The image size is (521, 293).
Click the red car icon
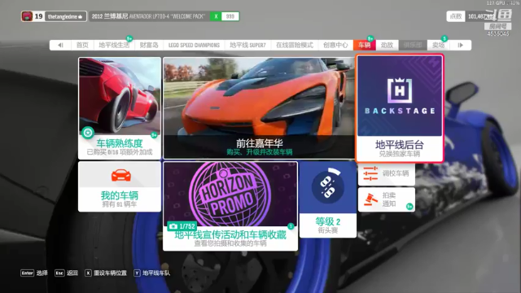(x=121, y=175)
